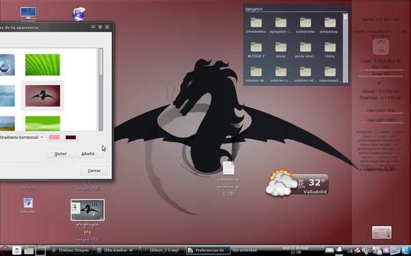
Task: Select the green waves wallpaper thumbnail
Action: (x=42, y=124)
